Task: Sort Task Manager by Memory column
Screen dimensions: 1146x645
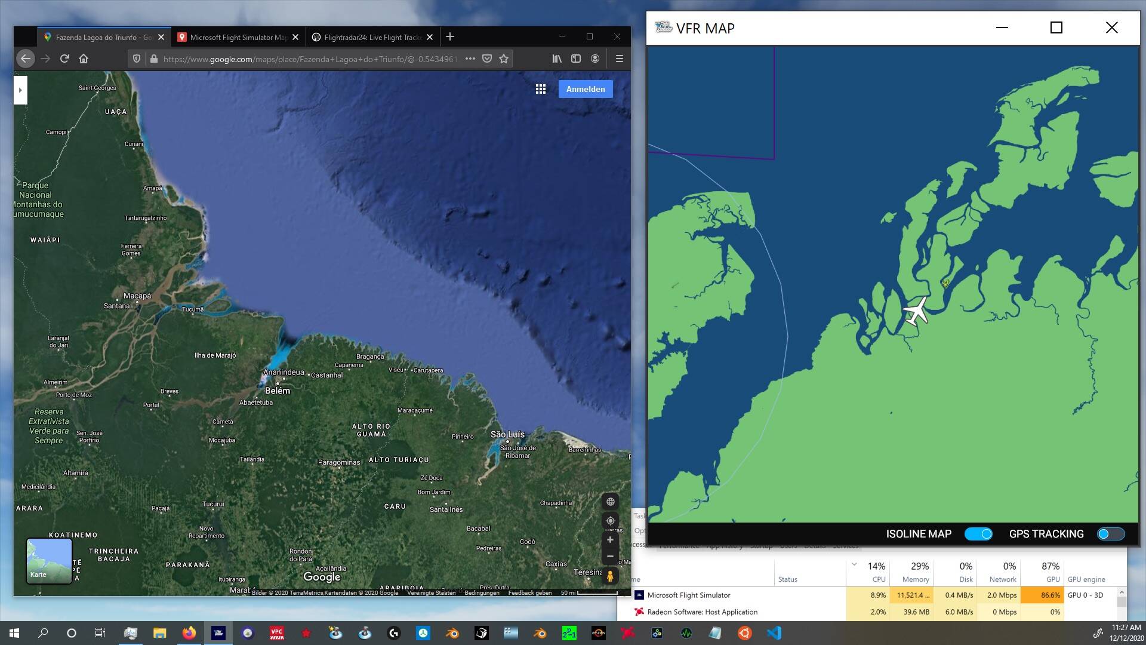Action: coord(911,572)
